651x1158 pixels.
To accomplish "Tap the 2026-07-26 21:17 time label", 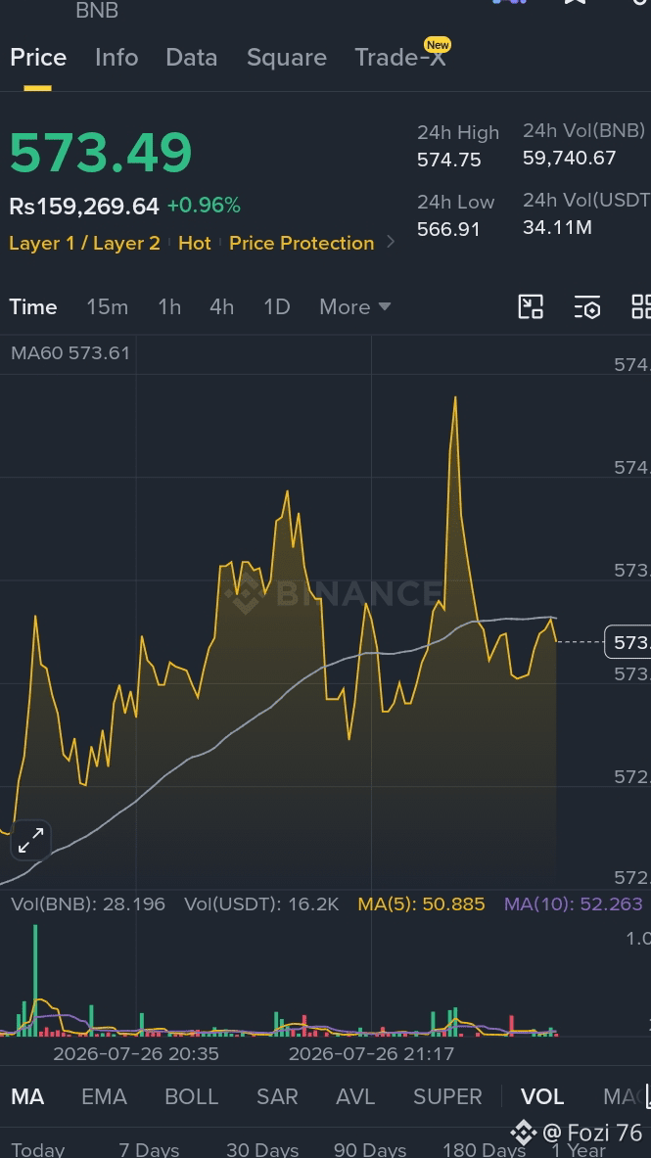I will coord(371,1054).
